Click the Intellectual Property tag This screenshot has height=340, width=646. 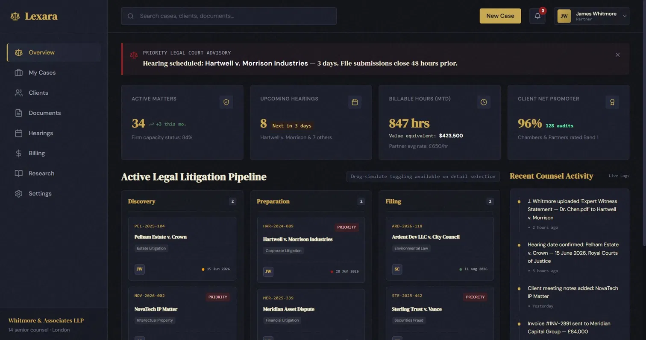[155, 320]
